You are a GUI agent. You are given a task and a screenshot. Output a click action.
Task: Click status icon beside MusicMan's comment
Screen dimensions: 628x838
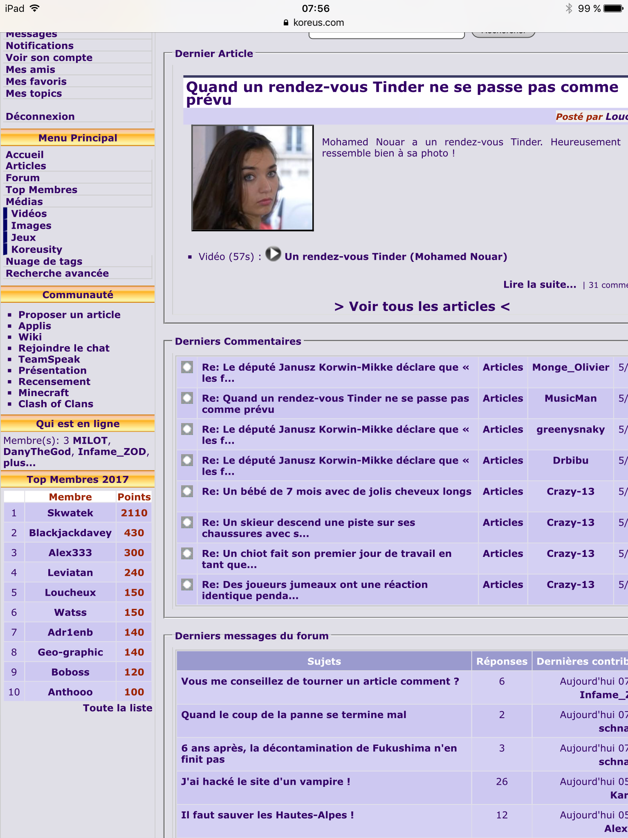coord(187,398)
